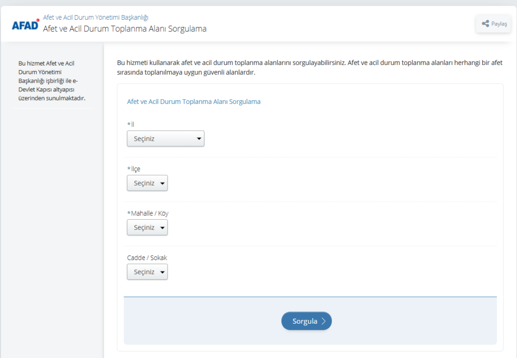The height and width of the screenshot is (358, 517).
Task: Click the service description paragraph
Action: tap(309, 68)
